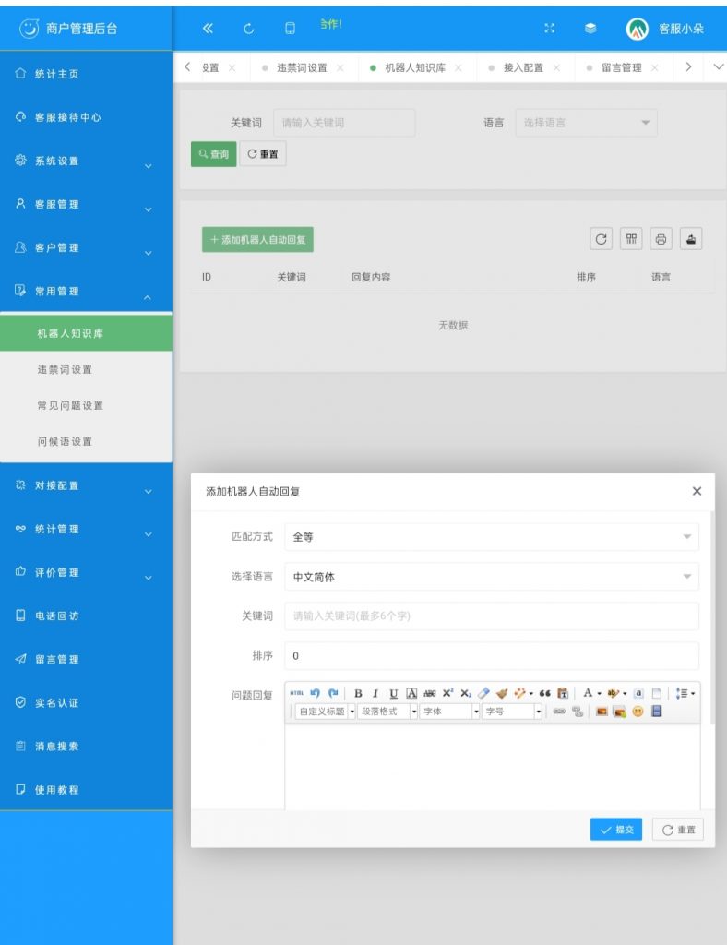727x945 pixels.
Task: Switch editor to HTML source mode
Action: click(x=296, y=693)
